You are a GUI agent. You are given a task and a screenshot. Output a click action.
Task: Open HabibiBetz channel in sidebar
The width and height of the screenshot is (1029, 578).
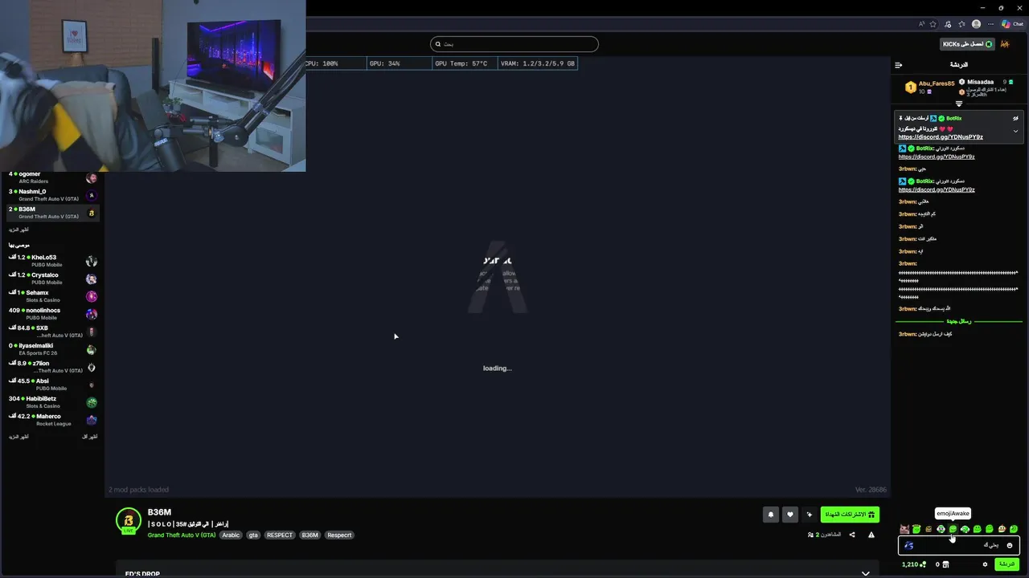click(52, 402)
